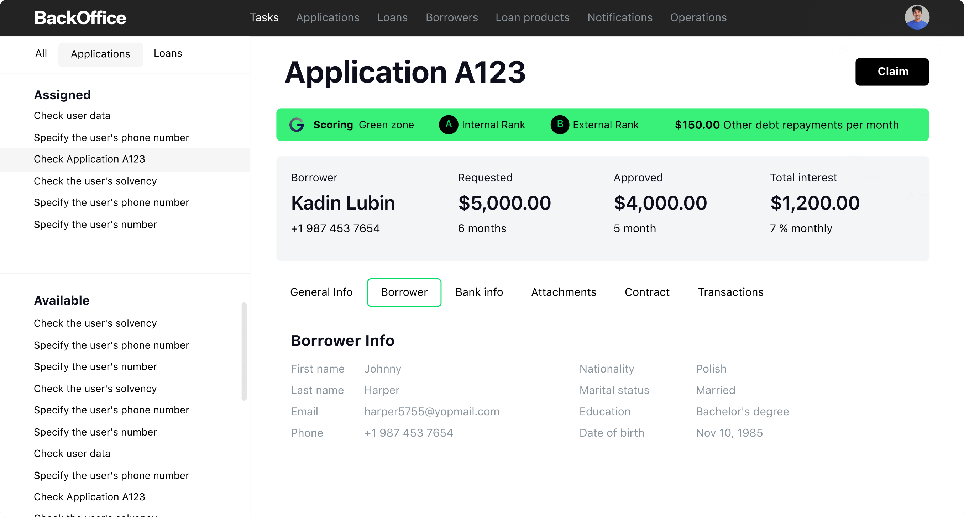Click borrower name Kadin Lubin link
Screen dimensions: 964x517
[342, 204]
